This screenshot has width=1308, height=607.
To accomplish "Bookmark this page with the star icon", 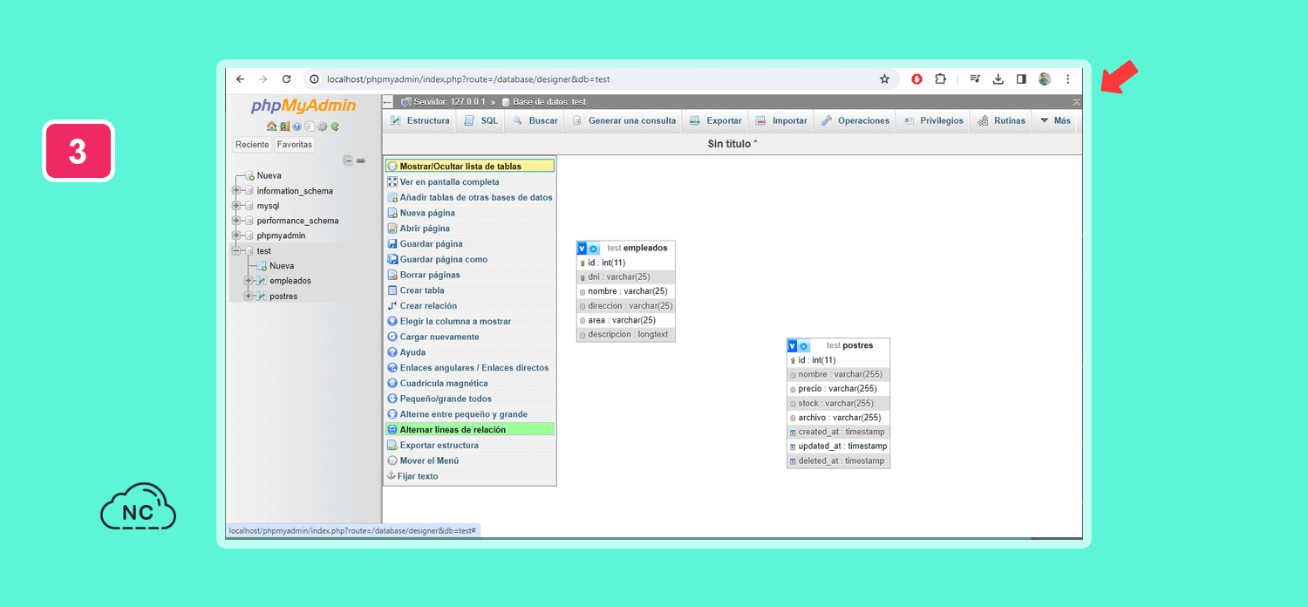I will pyautogui.click(x=884, y=78).
